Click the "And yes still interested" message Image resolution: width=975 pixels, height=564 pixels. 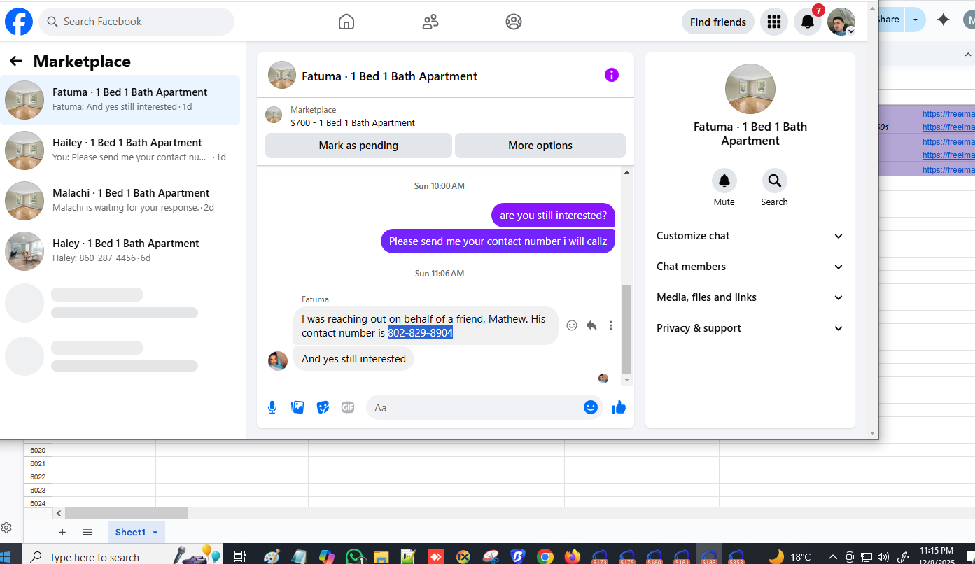353,359
